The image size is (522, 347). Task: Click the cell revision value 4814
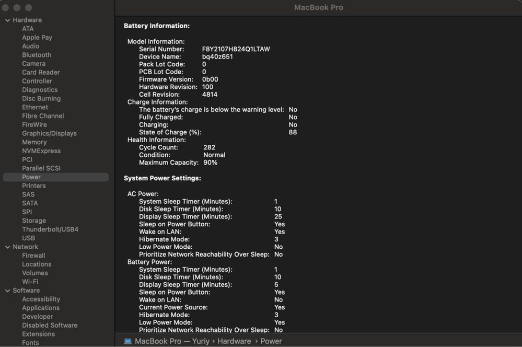pyautogui.click(x=210, y=95)
